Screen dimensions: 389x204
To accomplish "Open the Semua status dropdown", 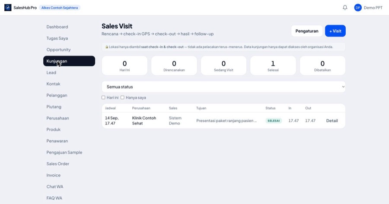I will [223, 87].
